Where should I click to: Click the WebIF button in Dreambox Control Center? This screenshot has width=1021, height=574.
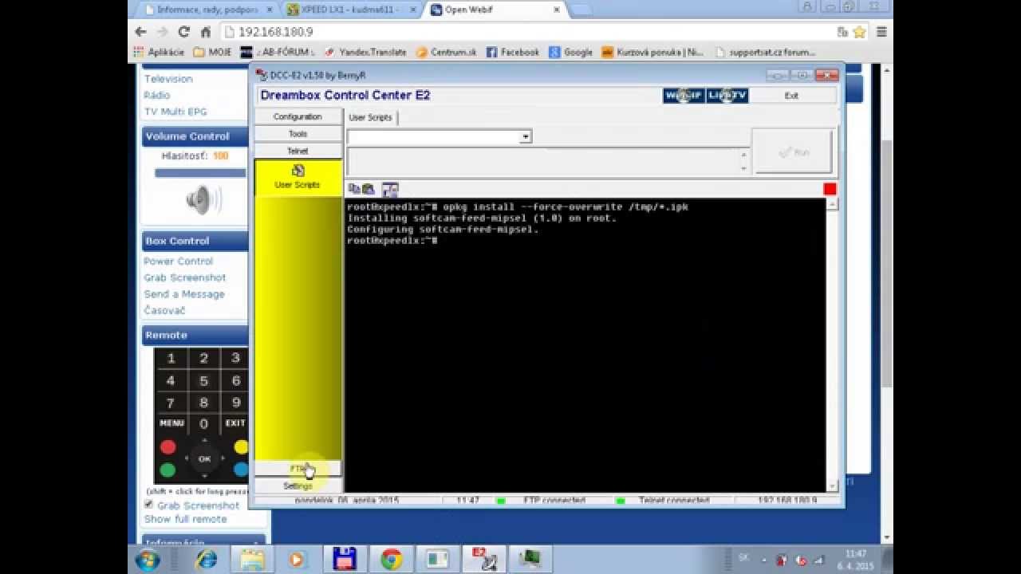click(684, 96)
